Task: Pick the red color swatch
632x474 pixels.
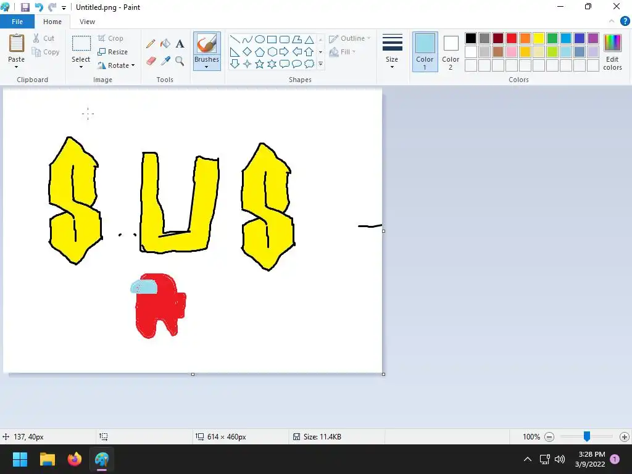Action: (512, 38)
